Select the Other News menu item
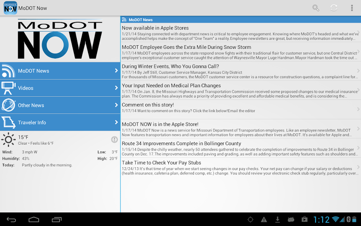Viewport: 361px width, 226px height. point(60,105)
